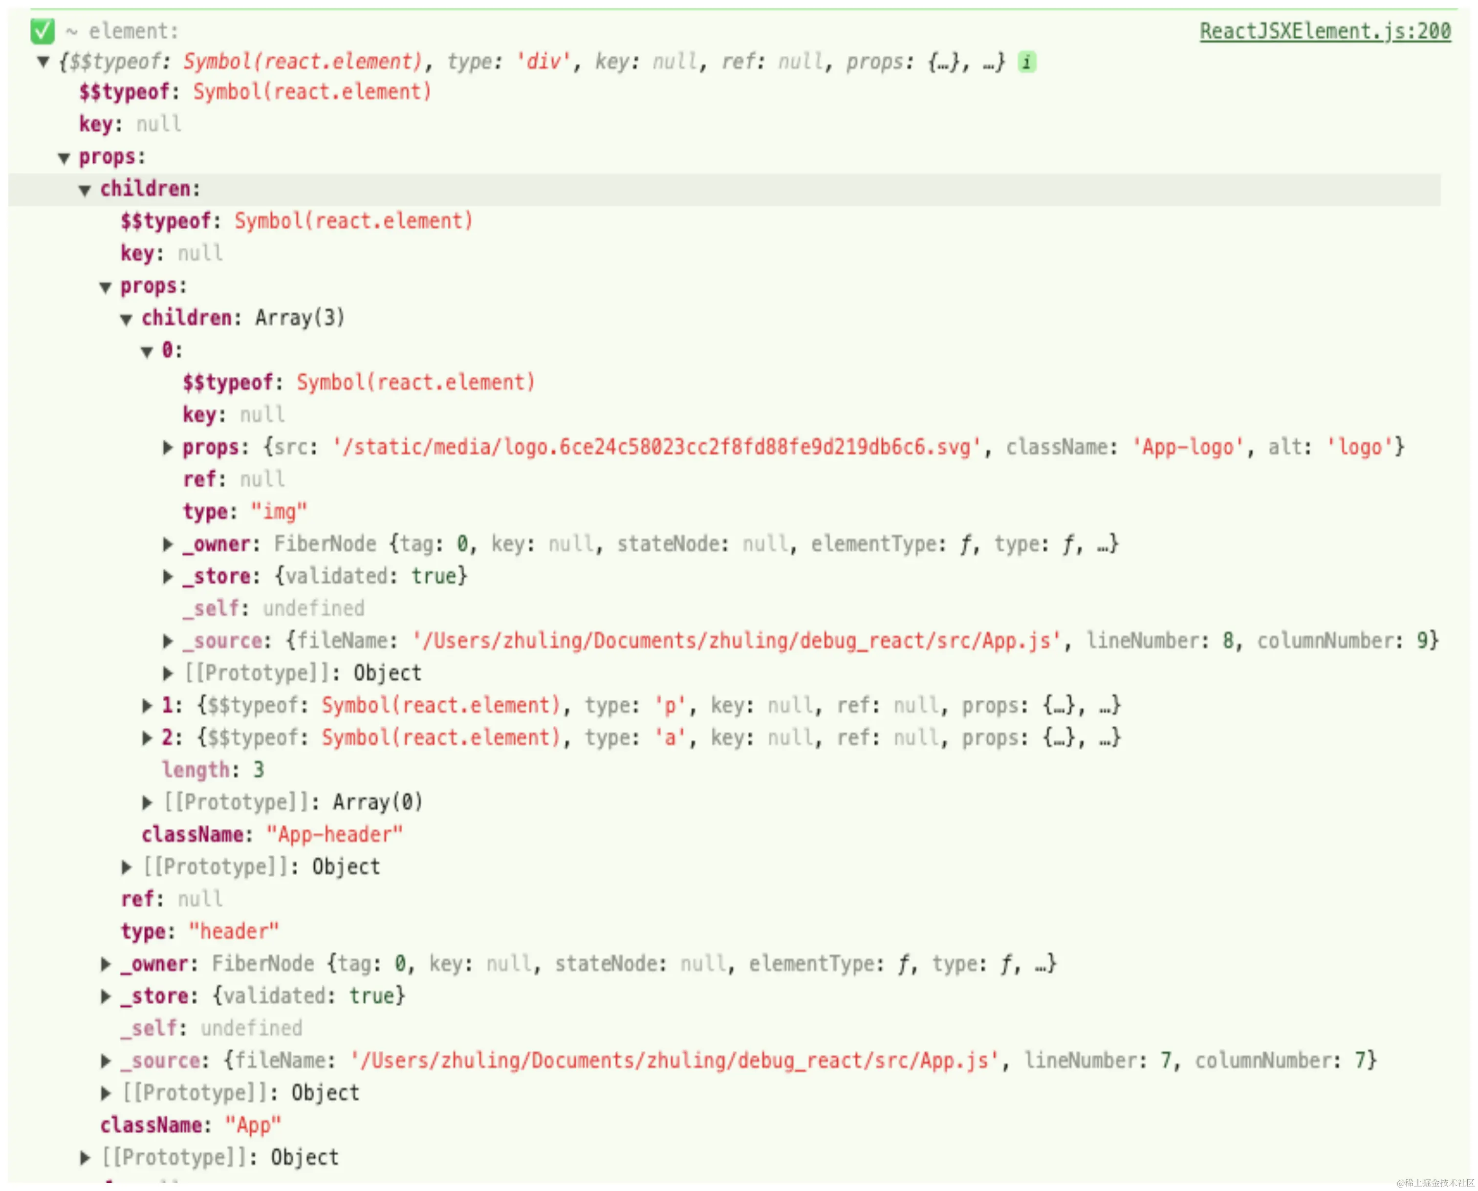Expand the lower _store validated object
Image resolution: width=1478 pixels, height=1191 pixels.
(106, 996)
